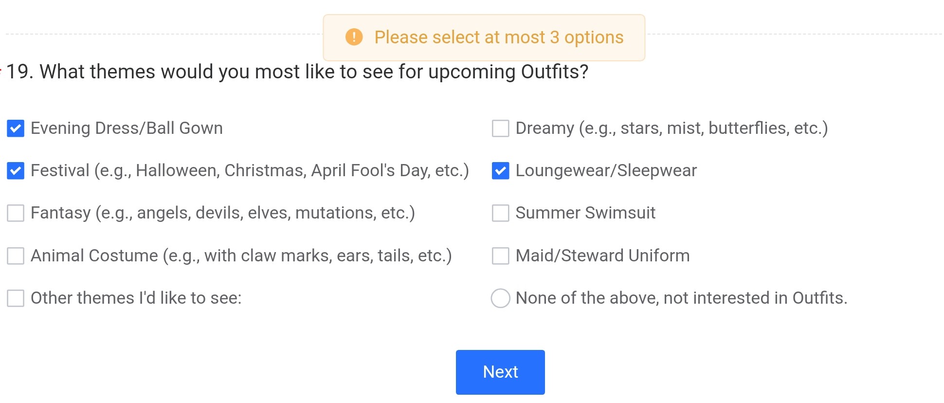The image size is (944, 403).
Task: Tick the Fantasy theme checkbox
Action: click(x=16, y=213)
